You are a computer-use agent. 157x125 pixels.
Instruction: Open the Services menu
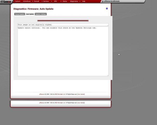[x=46, y=1]
